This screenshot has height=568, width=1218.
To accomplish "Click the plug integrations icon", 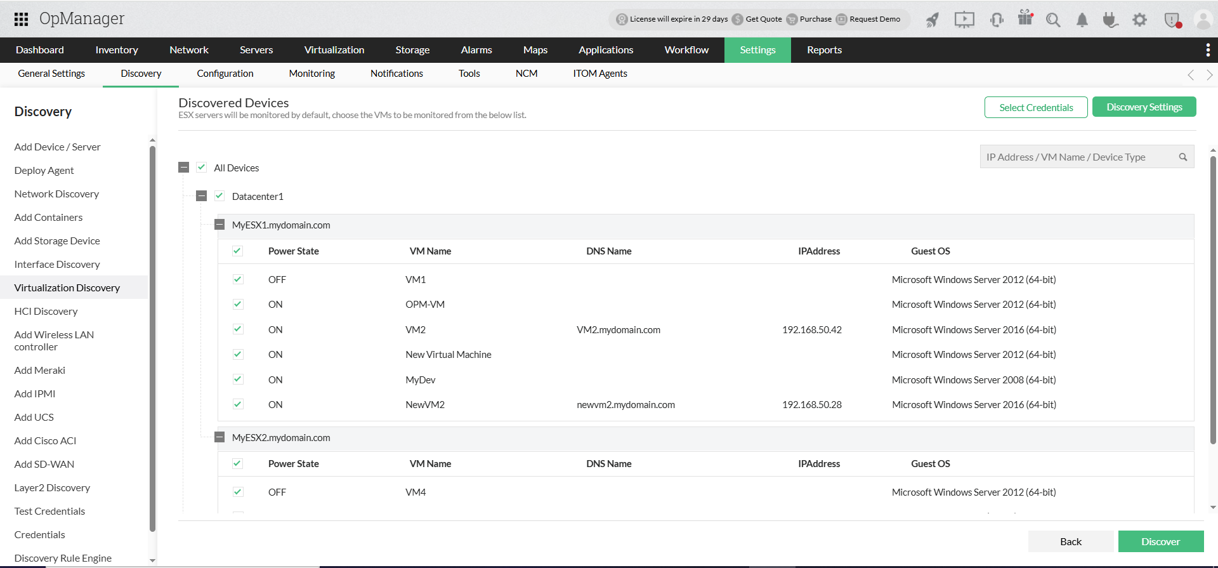I will tap(1110, 20).
